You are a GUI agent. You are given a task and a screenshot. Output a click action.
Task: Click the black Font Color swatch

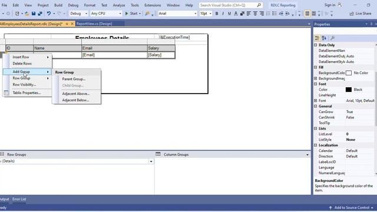[x=348, y=90]
